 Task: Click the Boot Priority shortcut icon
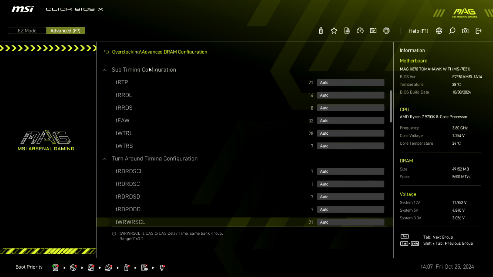(29, 267)
